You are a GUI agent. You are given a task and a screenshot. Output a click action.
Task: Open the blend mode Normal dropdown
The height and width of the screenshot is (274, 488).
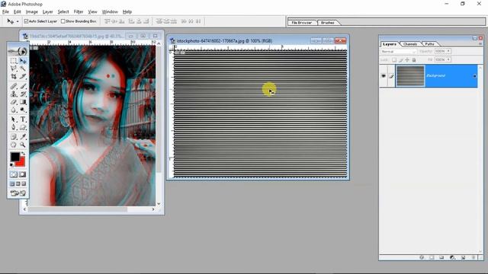tap(398, 51)
